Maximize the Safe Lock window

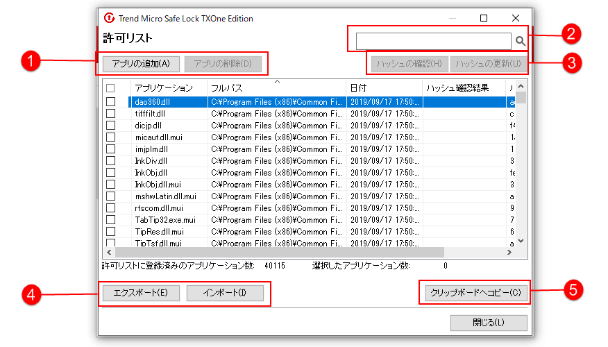484,18
